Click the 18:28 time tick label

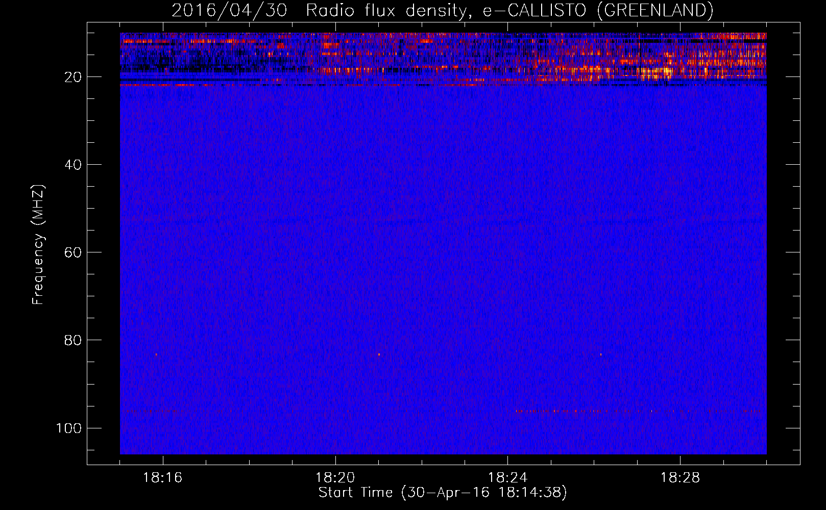pyautogui.click(x=681, y=478)
